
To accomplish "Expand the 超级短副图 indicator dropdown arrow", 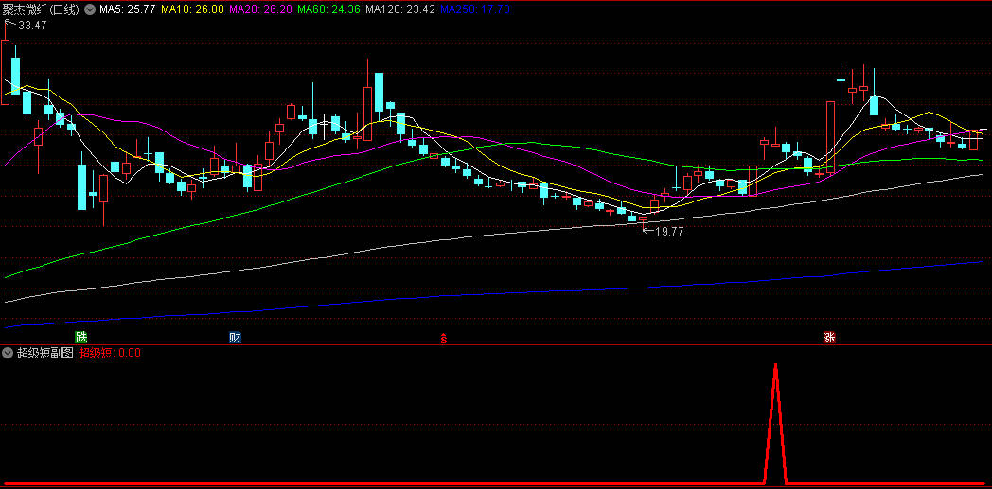I will [8, 353].
